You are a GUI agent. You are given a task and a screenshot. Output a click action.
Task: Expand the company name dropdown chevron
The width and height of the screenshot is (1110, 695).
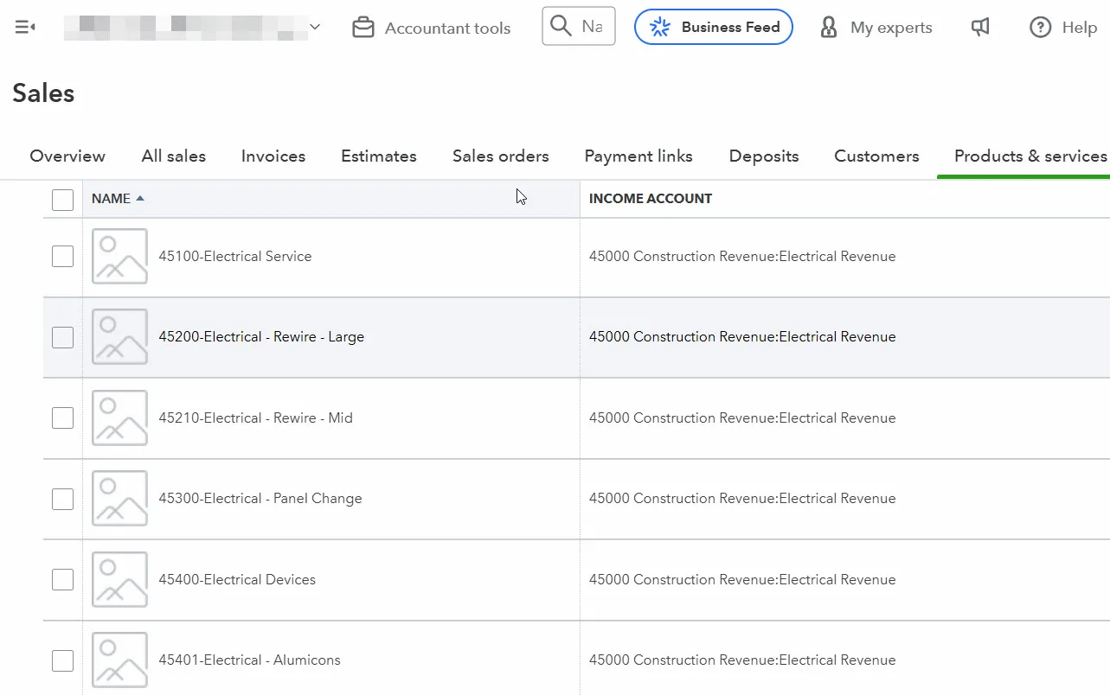click(x=315, y=28)
